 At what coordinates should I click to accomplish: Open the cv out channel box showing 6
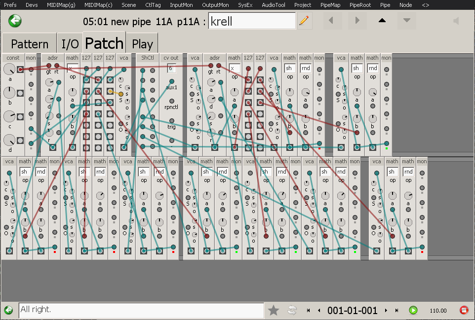point(171,68)
